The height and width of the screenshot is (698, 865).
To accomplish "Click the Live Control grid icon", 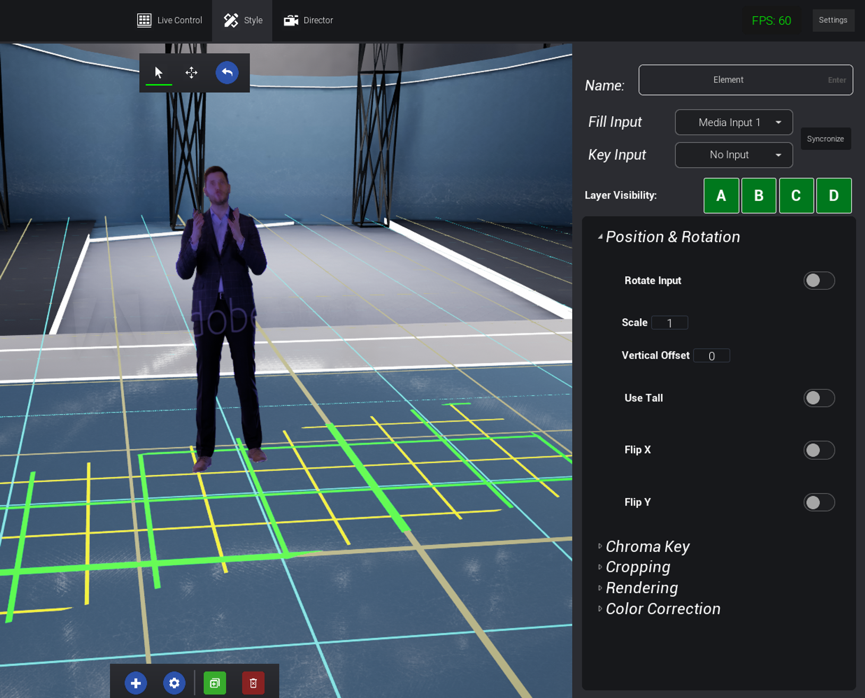I will pyautogui.click(x=144, y=20).
